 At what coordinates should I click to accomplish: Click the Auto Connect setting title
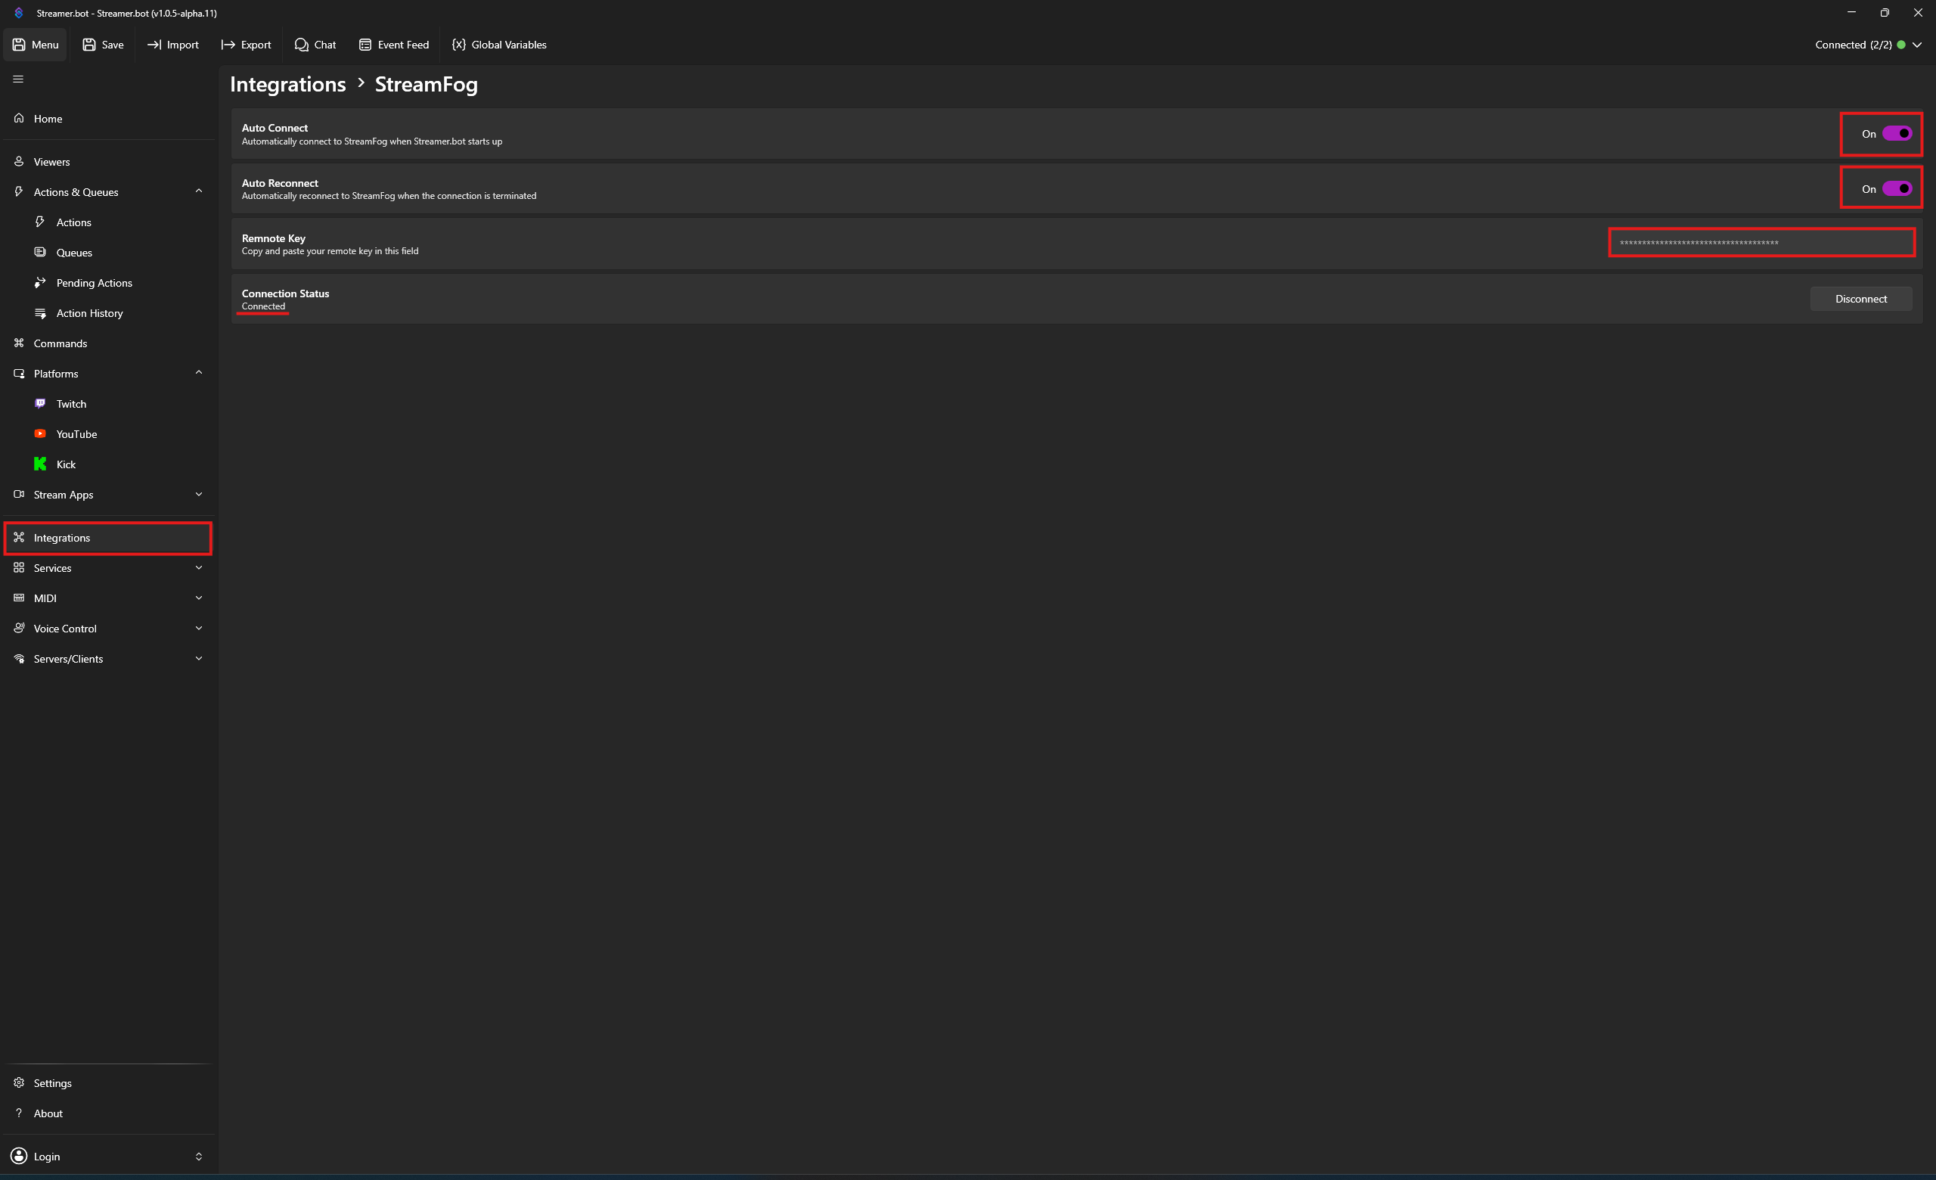(x=275, y=127)
